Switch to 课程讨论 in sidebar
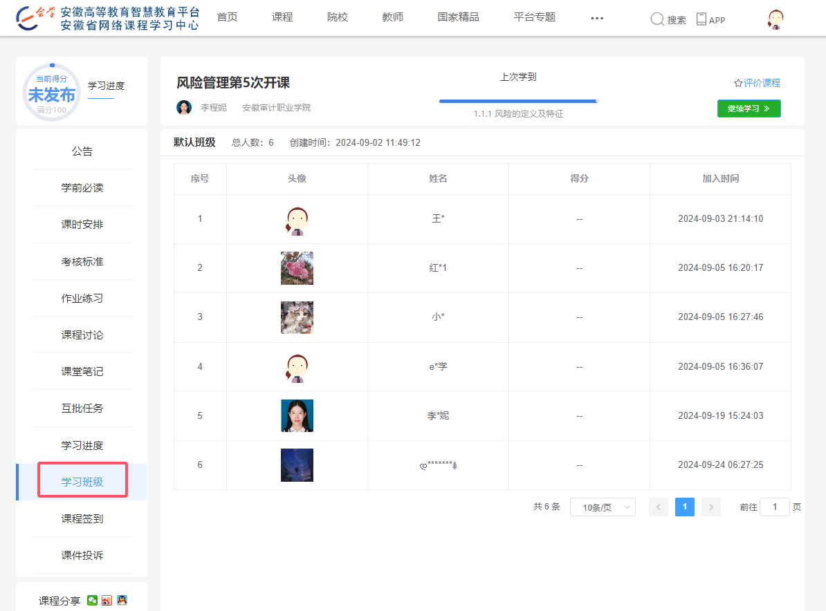Screen dimensions: 826x611 point(82,335)
